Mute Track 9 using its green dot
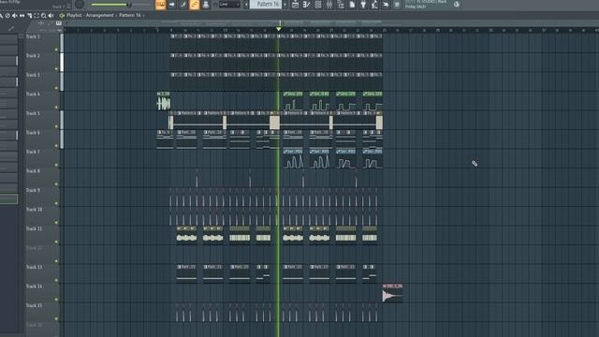 (56, 203)
